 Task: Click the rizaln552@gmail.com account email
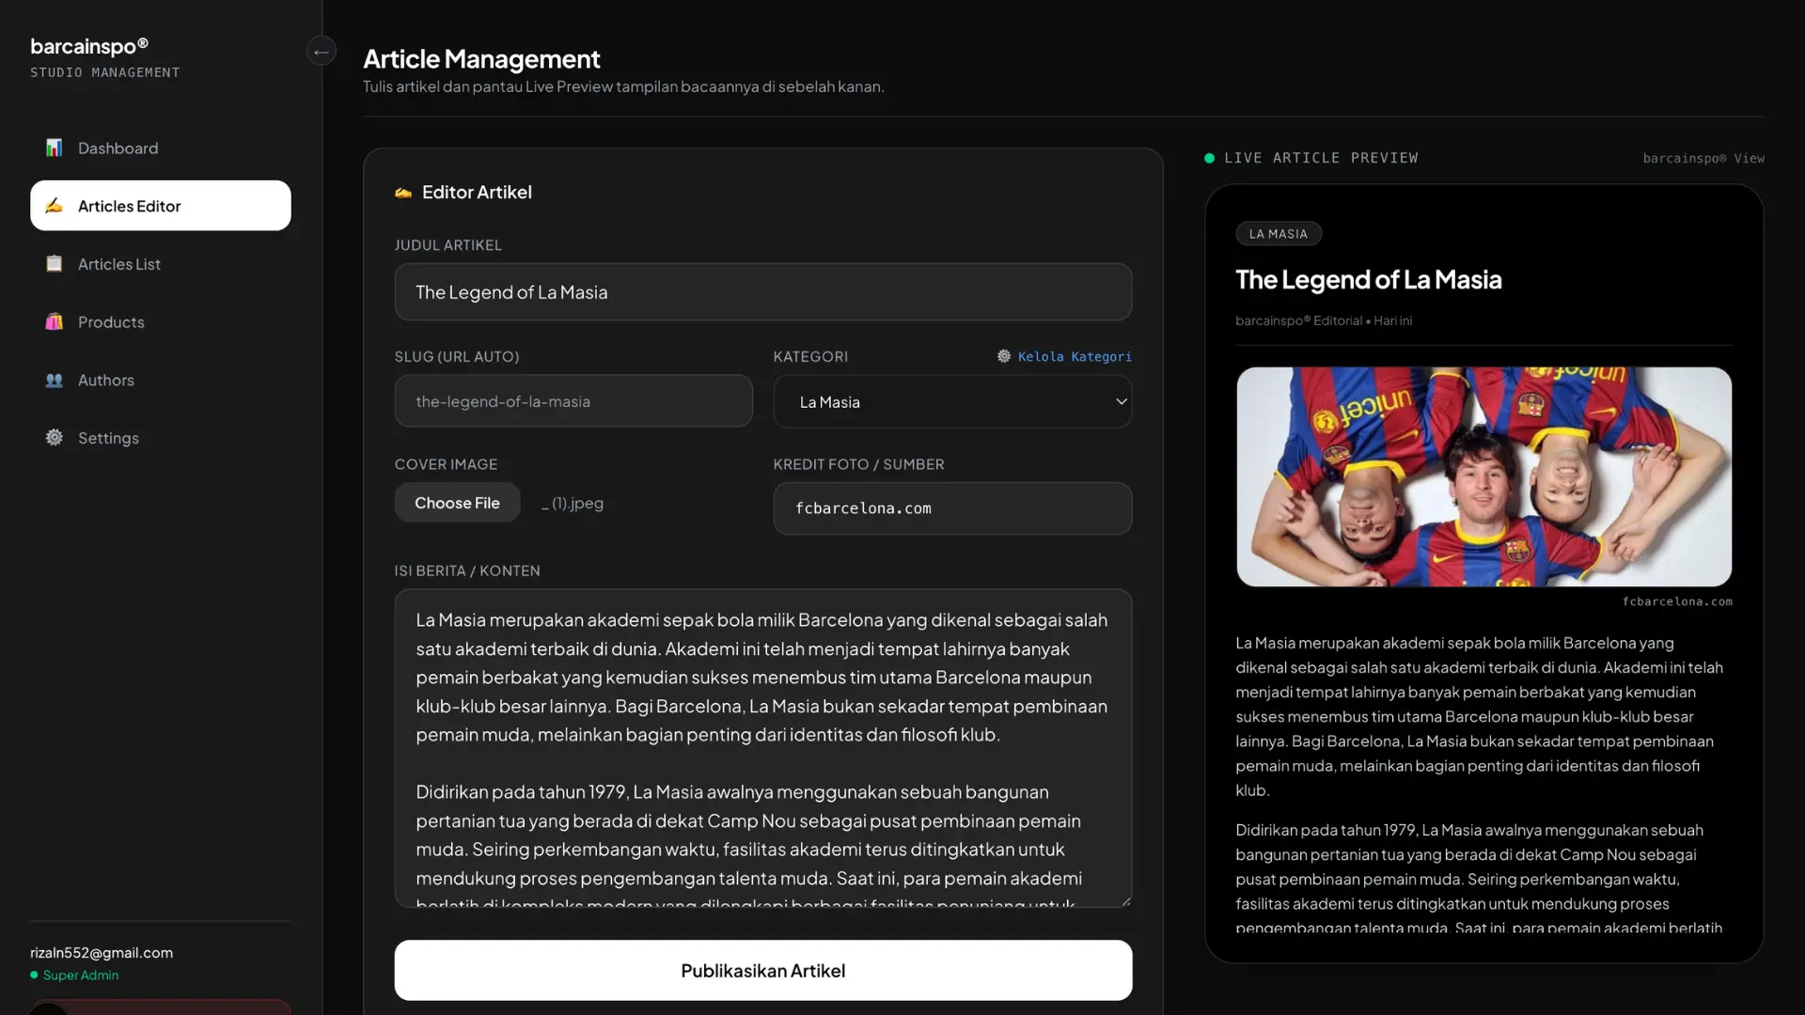102,952
